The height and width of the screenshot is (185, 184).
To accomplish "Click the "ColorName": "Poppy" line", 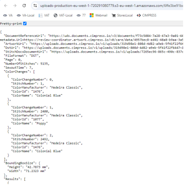I will 29,123.
